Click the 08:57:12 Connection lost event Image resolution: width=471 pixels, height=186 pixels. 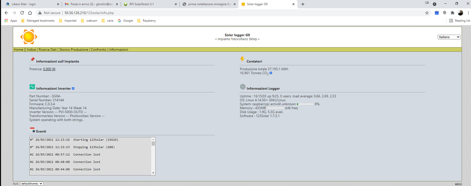pyautogui.click(x=65, y=154)
